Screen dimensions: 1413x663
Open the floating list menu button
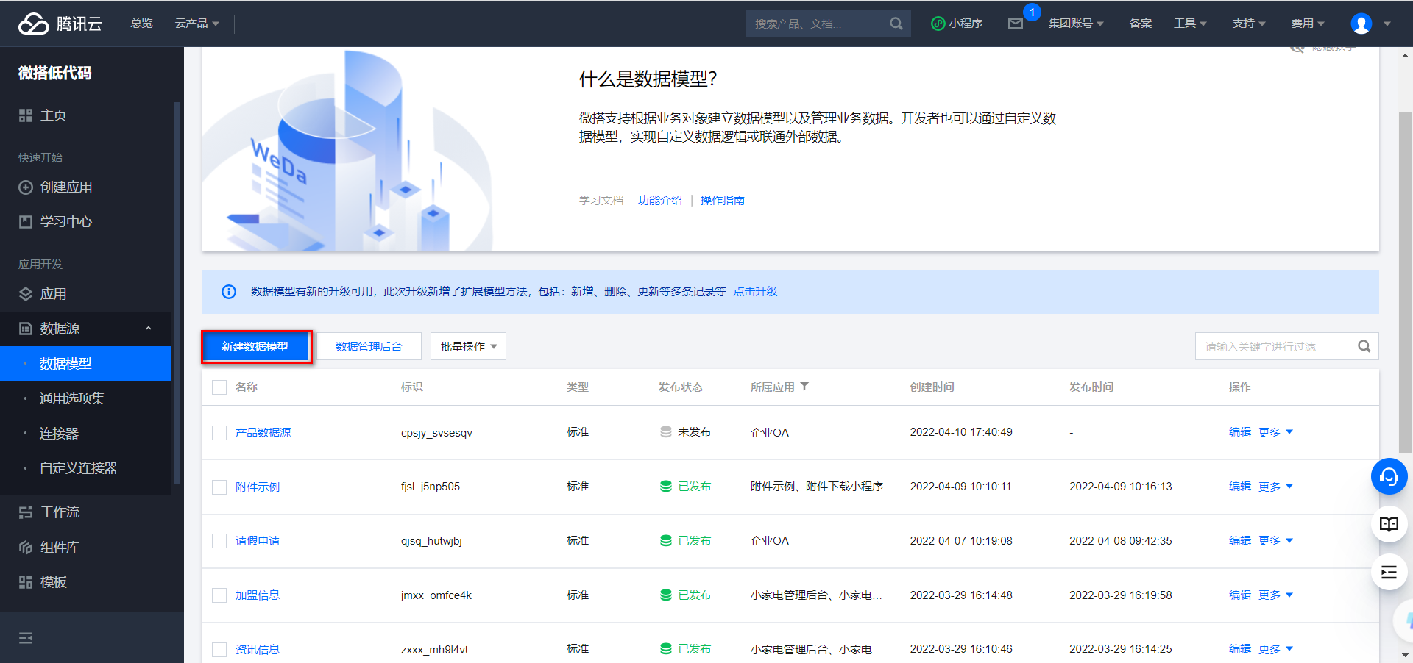1389,572
